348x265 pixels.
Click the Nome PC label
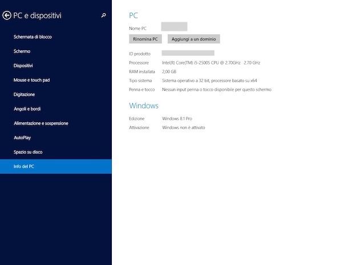coord(137,29)
